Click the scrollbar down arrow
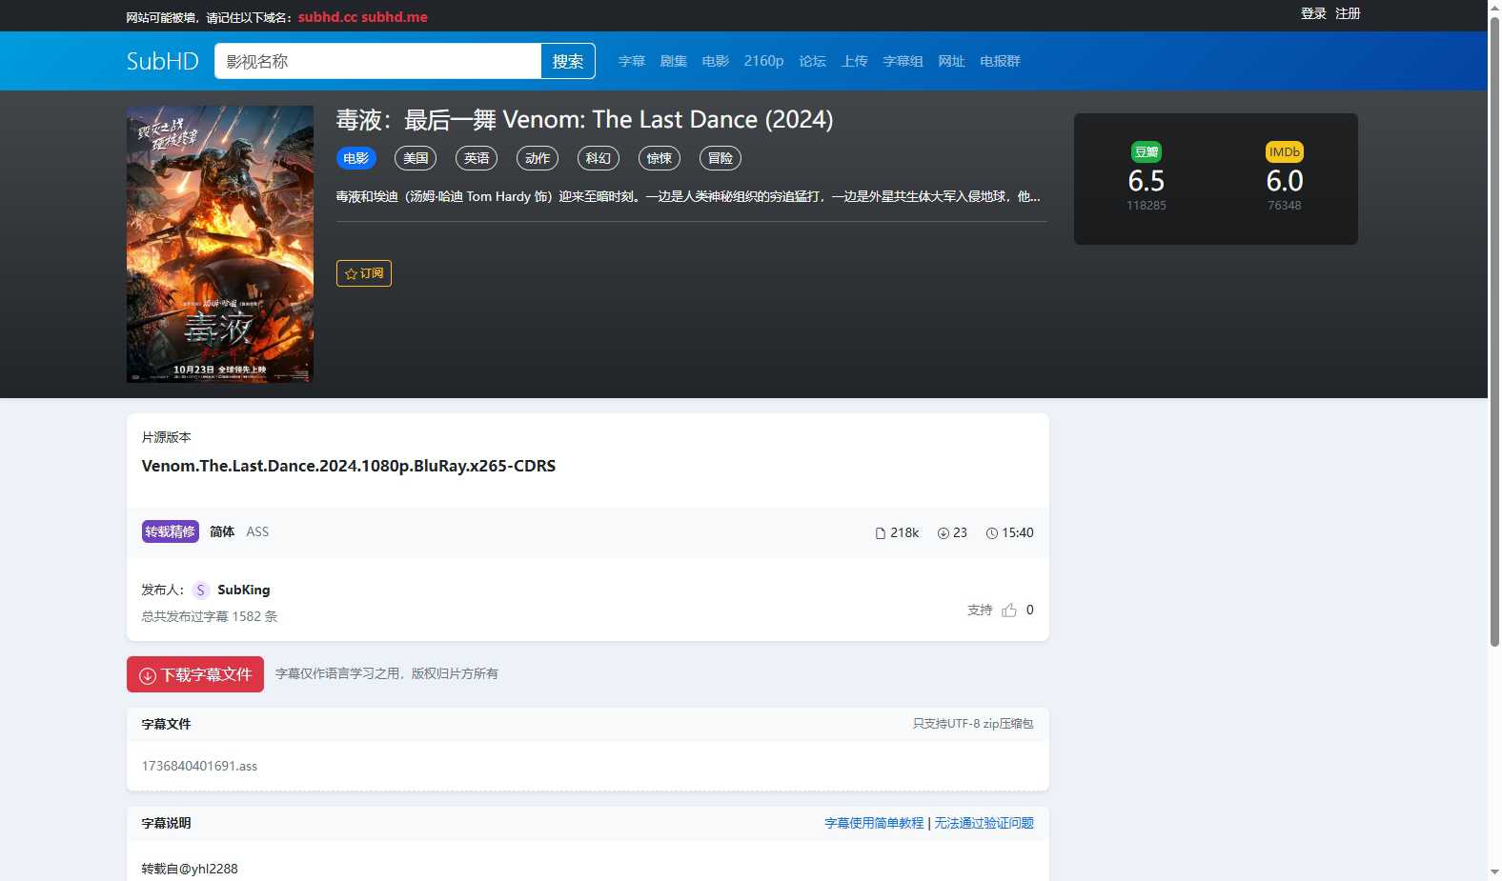 pos(1494,872)
